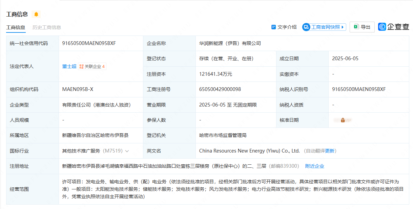
Task: Expand the 其他技术推广服务 industry chevron
Action: [127, 151]
